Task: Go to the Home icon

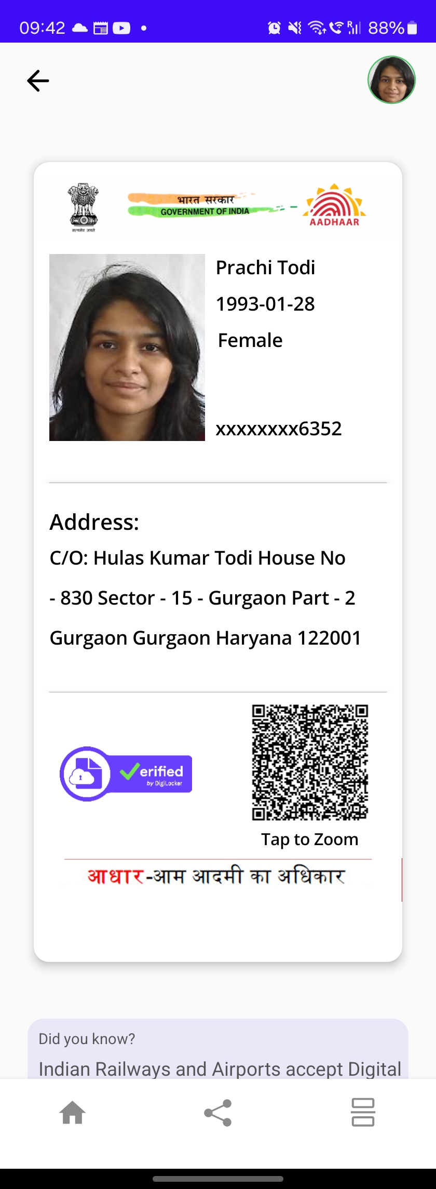Action: [x=73, y=1112]
